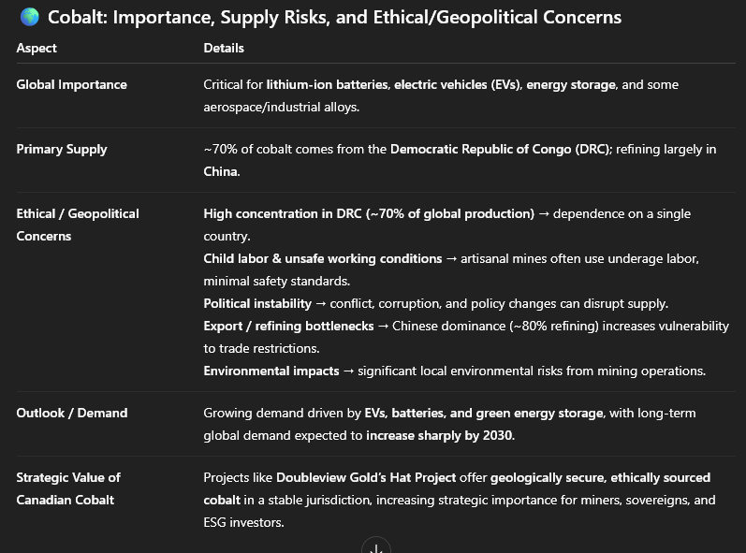Click the bold lithium-ion batteries text
Screen dimensions: 746x553
(x=327, y=84)
